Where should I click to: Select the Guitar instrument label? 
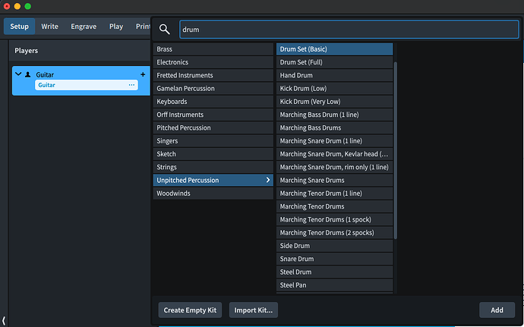pos(48,85)
